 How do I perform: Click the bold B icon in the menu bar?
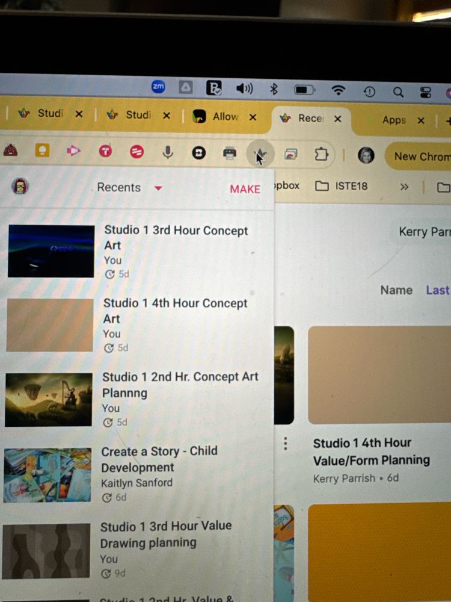click(213, 88)
